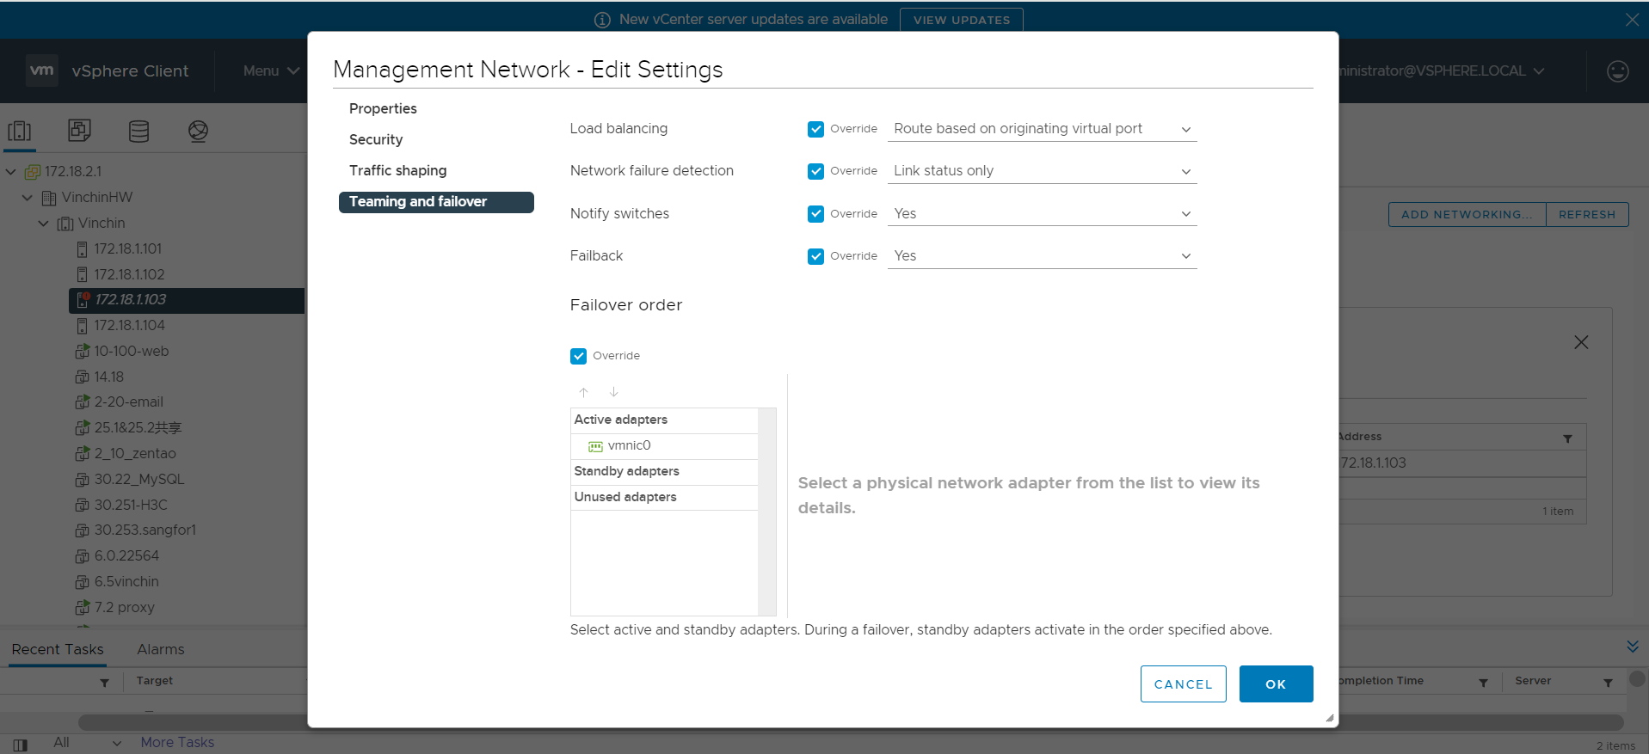
Task: Click host icon for 172.18.1.101
Action: tap(82, 249)
